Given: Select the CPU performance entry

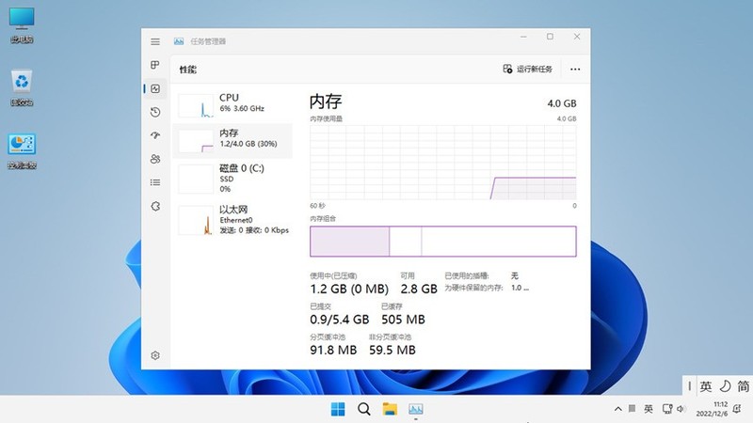Looking at the screenshot, I should [x=232, y=103].
